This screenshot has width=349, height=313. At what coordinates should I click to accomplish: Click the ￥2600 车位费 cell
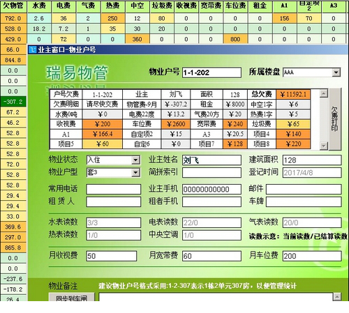(176, 124)
